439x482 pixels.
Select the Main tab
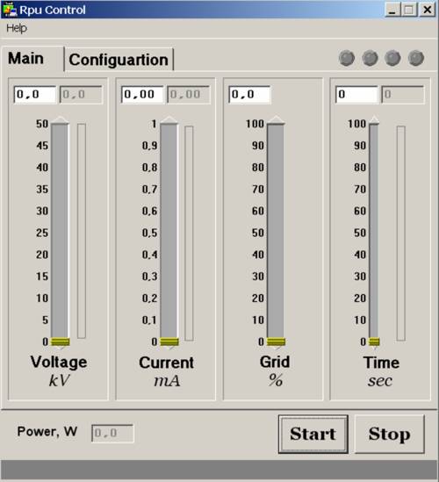coord(25,59)
